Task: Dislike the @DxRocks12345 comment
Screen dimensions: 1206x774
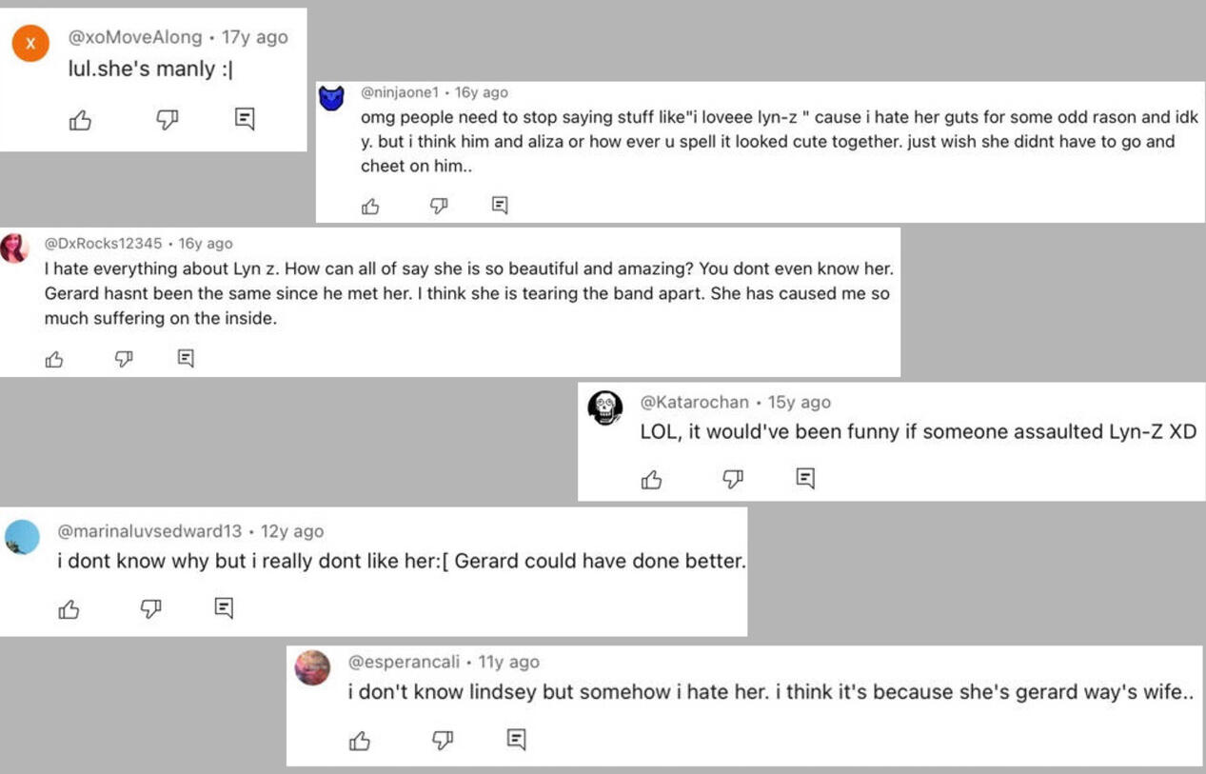Action: pos(124,359)
